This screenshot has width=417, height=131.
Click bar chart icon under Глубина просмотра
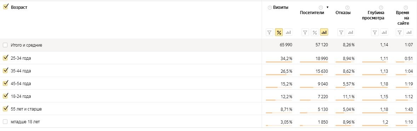click(384, 32)
